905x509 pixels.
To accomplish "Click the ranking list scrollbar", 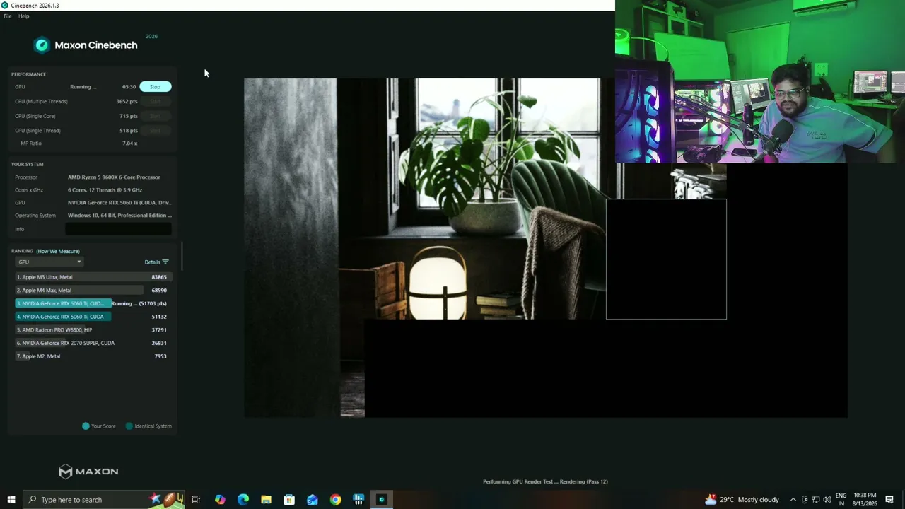I will (x=182, y=257).
